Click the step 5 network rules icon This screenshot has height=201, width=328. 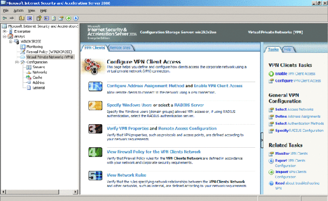[95, 176]
